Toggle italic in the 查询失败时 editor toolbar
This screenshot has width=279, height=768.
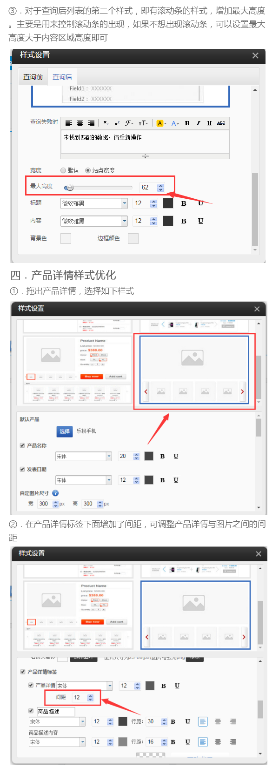tap(198, 123)
